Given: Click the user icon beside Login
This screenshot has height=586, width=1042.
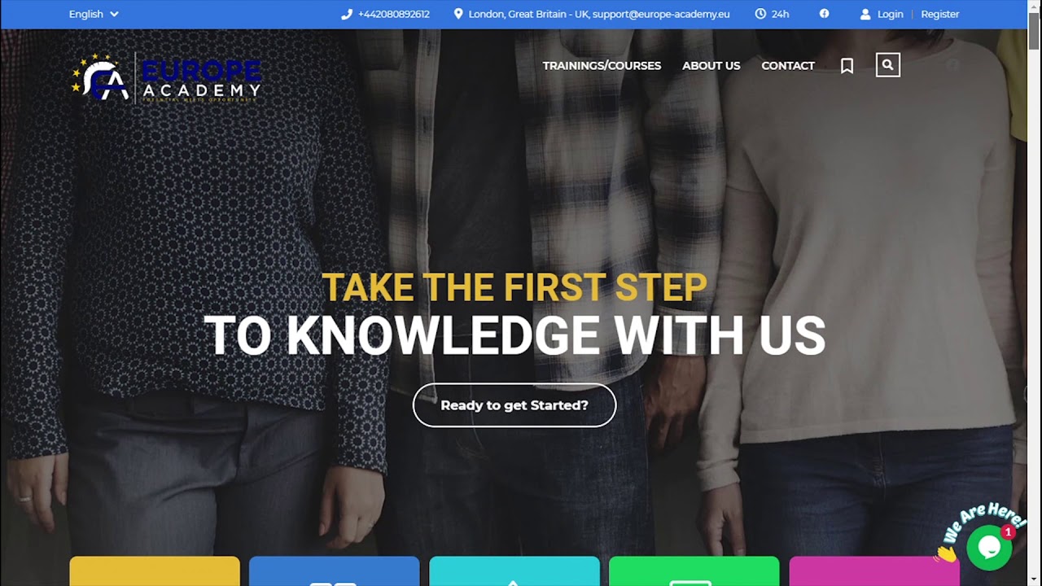Looking at the screenshot, I should pos(865,14).
